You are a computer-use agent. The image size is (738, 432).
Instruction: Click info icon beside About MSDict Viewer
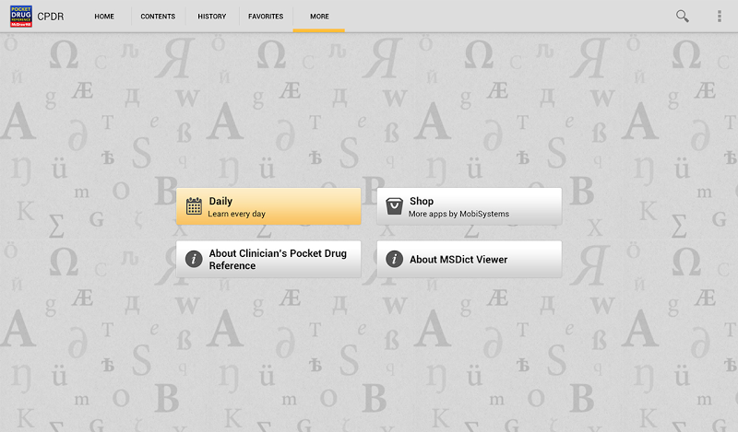click(394, 260)
